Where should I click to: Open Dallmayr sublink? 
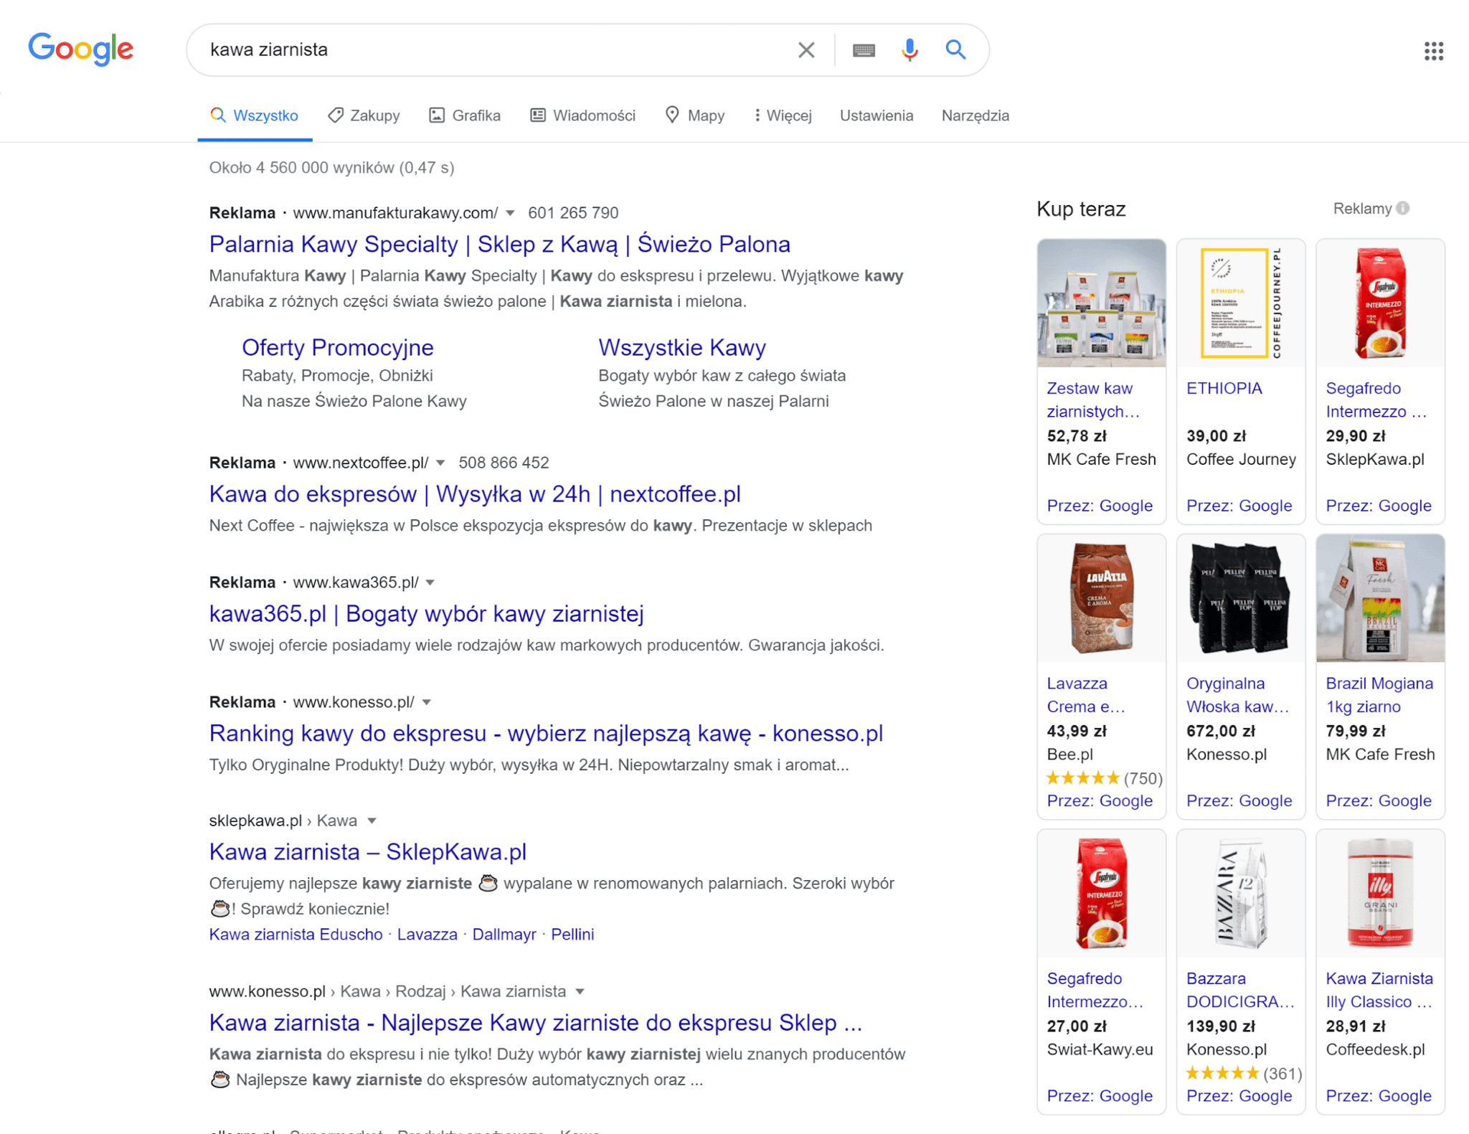(x=504, y=935)
